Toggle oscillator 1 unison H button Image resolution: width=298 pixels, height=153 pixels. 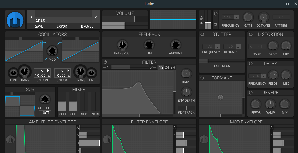(48, 71)
